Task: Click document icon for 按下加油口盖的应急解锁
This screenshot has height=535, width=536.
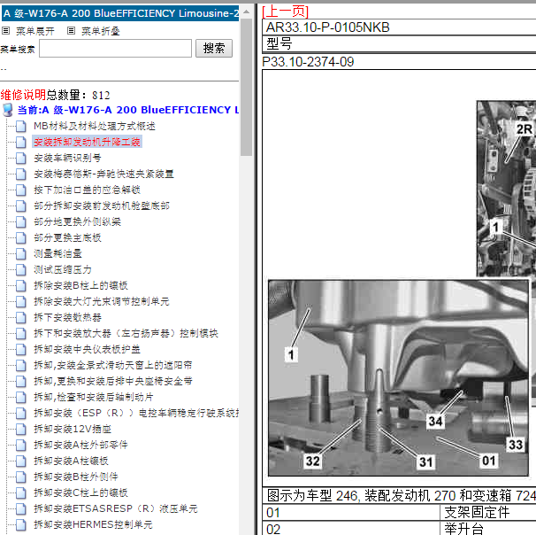Action: [x=21, y=190]
